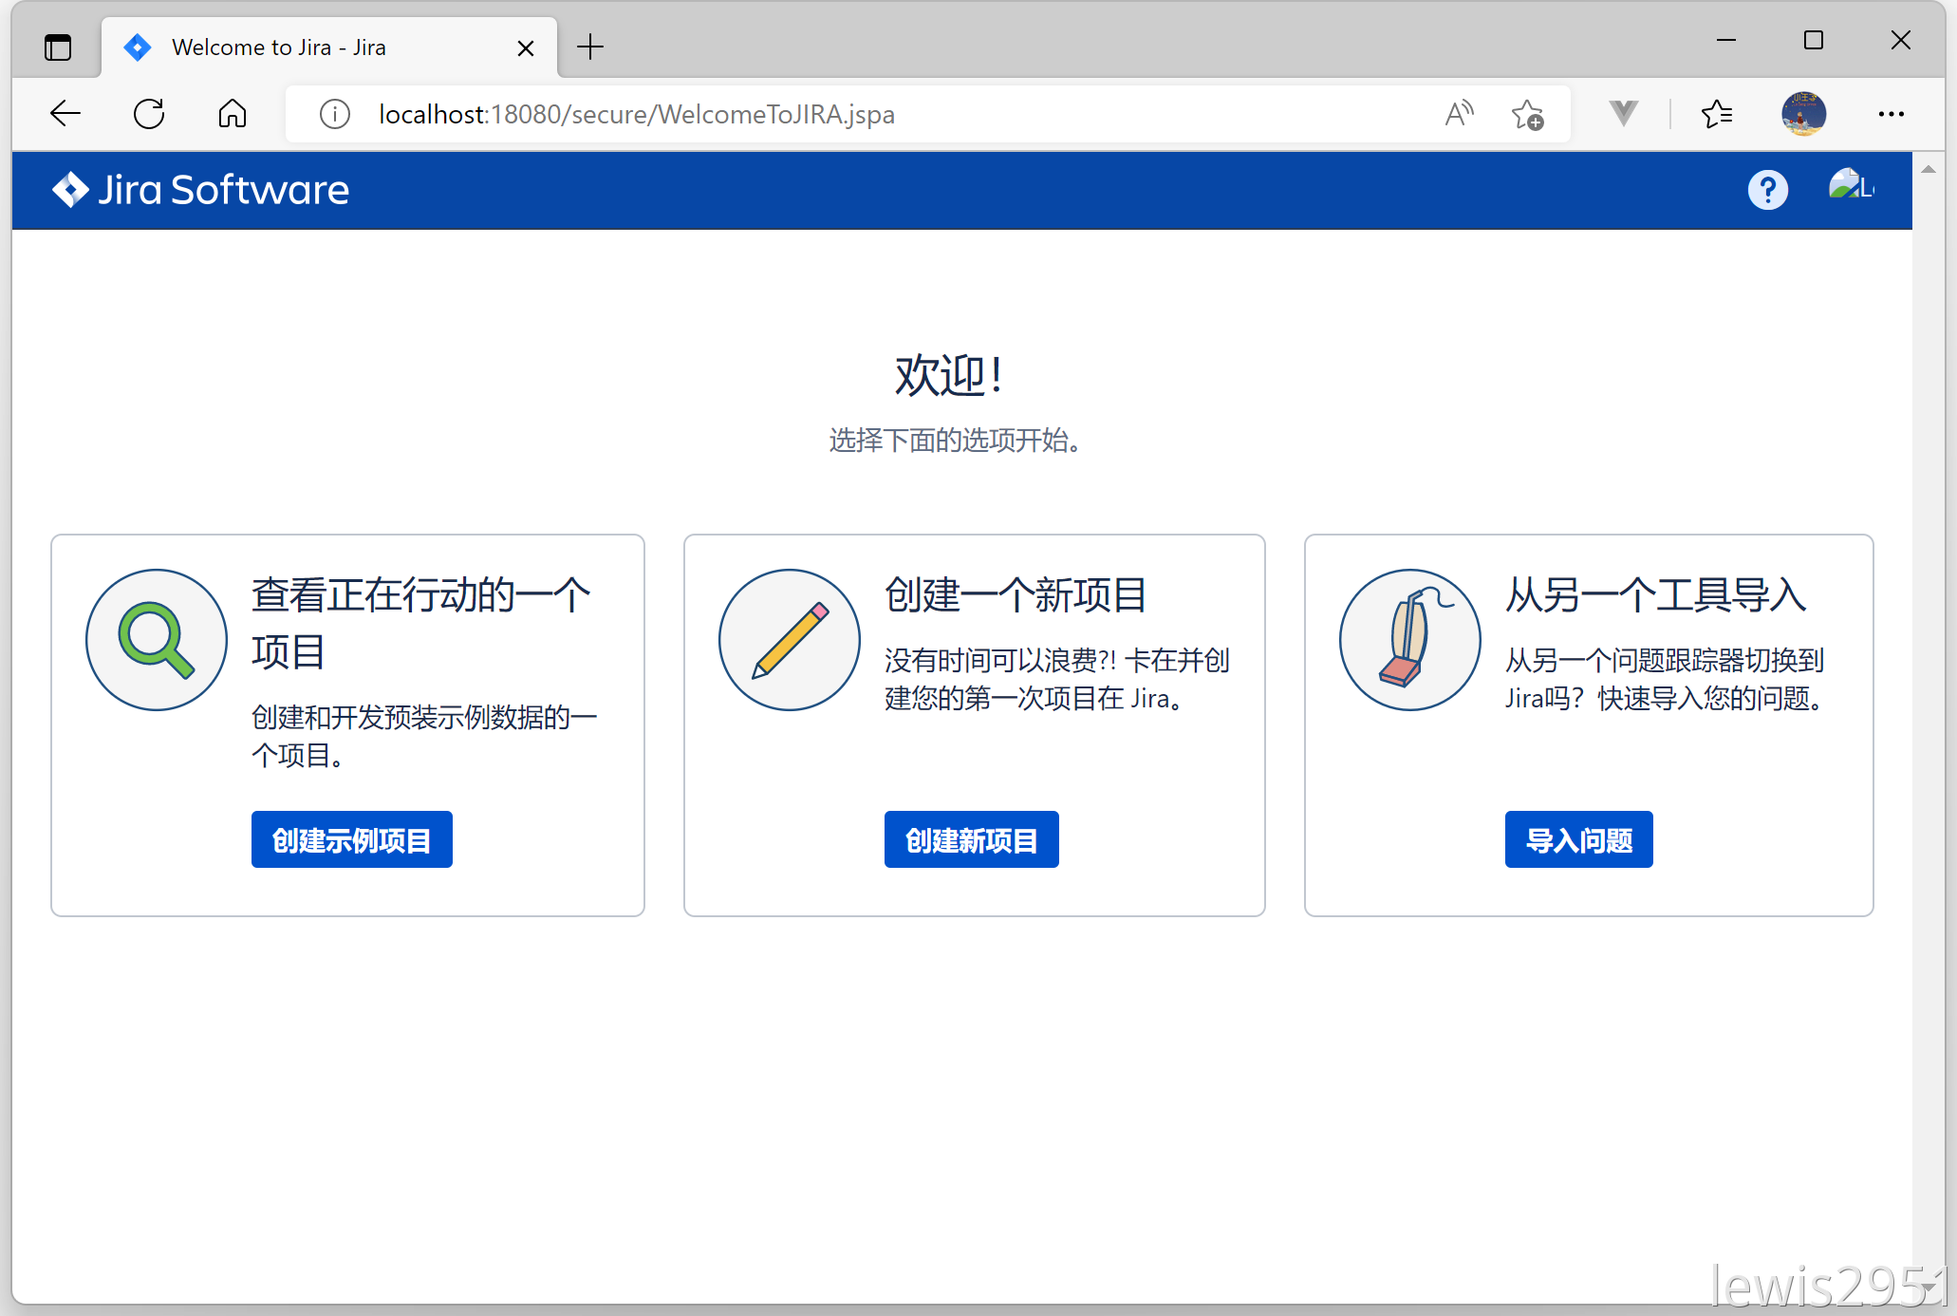The height and width of the screenshot is (1316, 1957).
Task: Maximize the browser window
Action: point(1814,41)
